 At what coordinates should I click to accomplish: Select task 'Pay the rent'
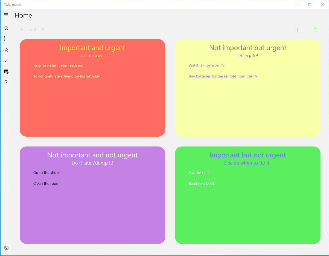[x=199, y=172]
